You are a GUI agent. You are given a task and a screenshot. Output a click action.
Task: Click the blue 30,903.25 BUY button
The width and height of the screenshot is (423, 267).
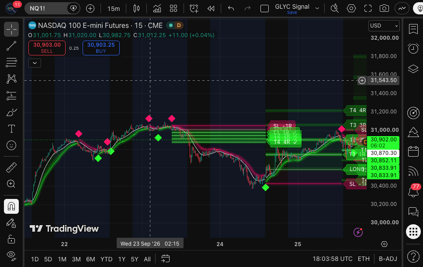point(101,48)
